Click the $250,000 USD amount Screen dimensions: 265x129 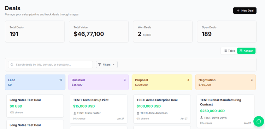pos(212,111)
